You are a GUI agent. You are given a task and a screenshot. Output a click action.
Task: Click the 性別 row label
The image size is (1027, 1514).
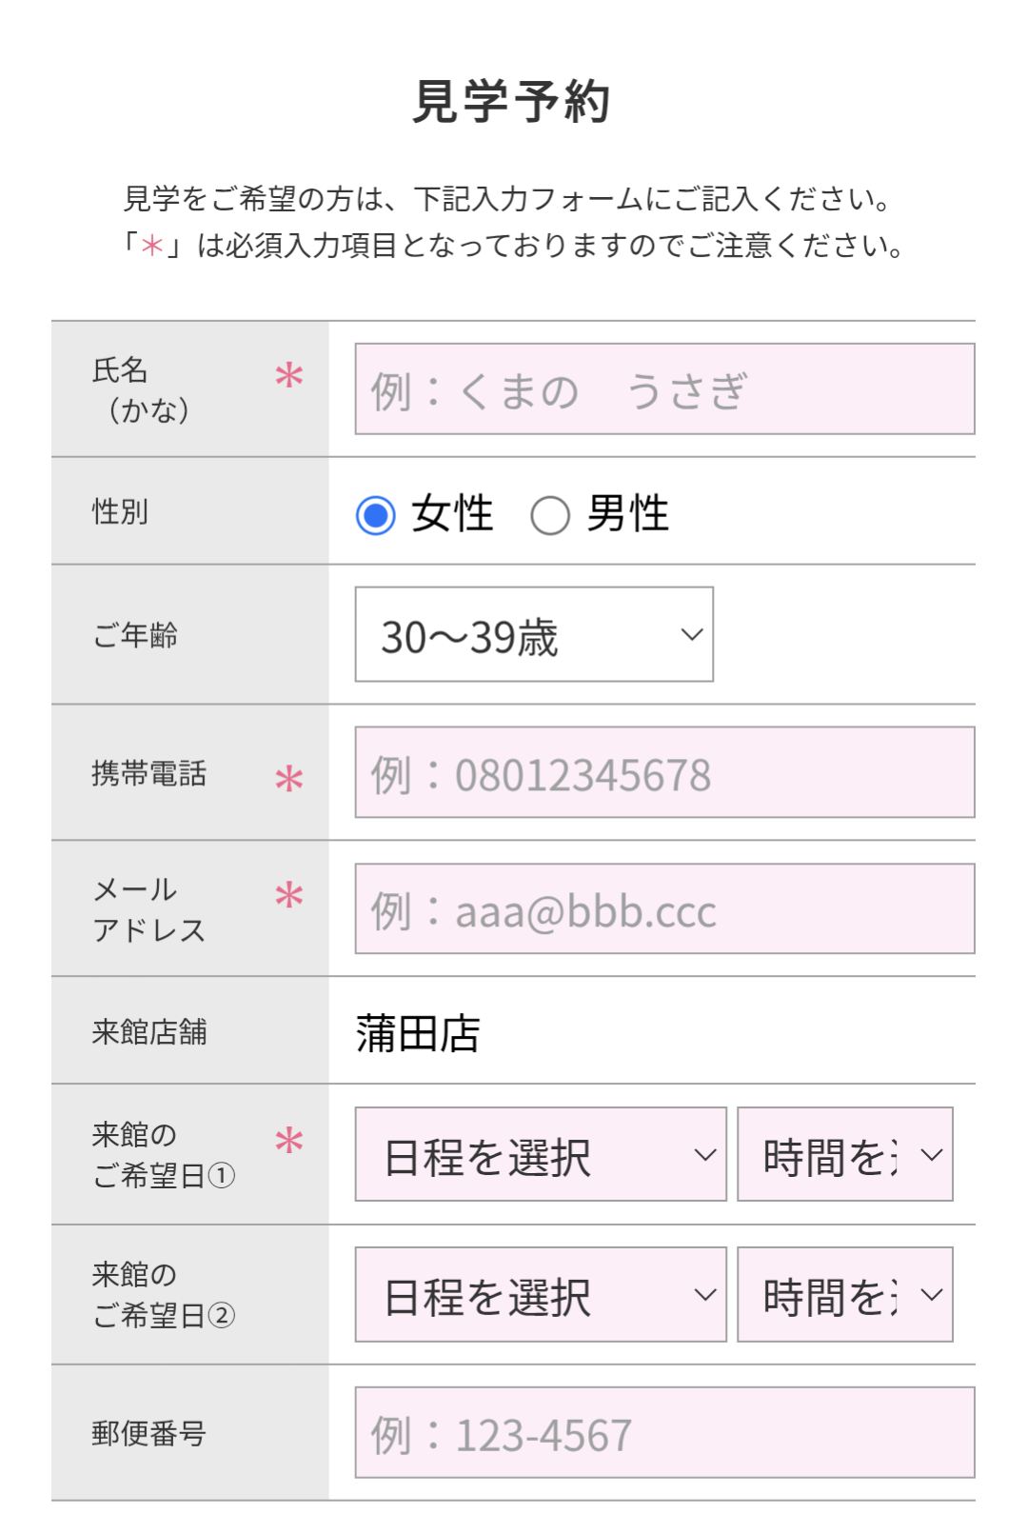(x=120, y=512)
